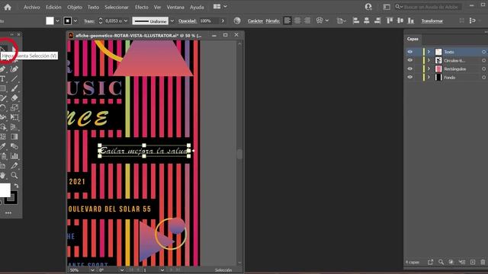The height and width of the screenshot is (274, 488).
Task: Expand the Círculos layer
Action: tap(429, 60)
